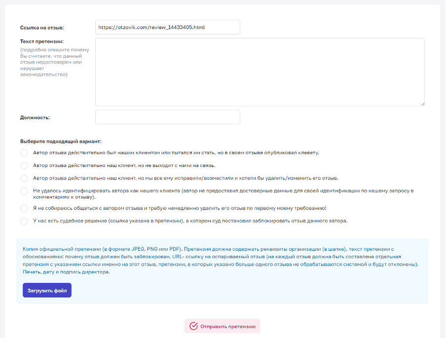Click the gray hint text under 'Текст претензии'
This screenshot has width=446, height=338.
pyautogui.click(x=54, y=63)
